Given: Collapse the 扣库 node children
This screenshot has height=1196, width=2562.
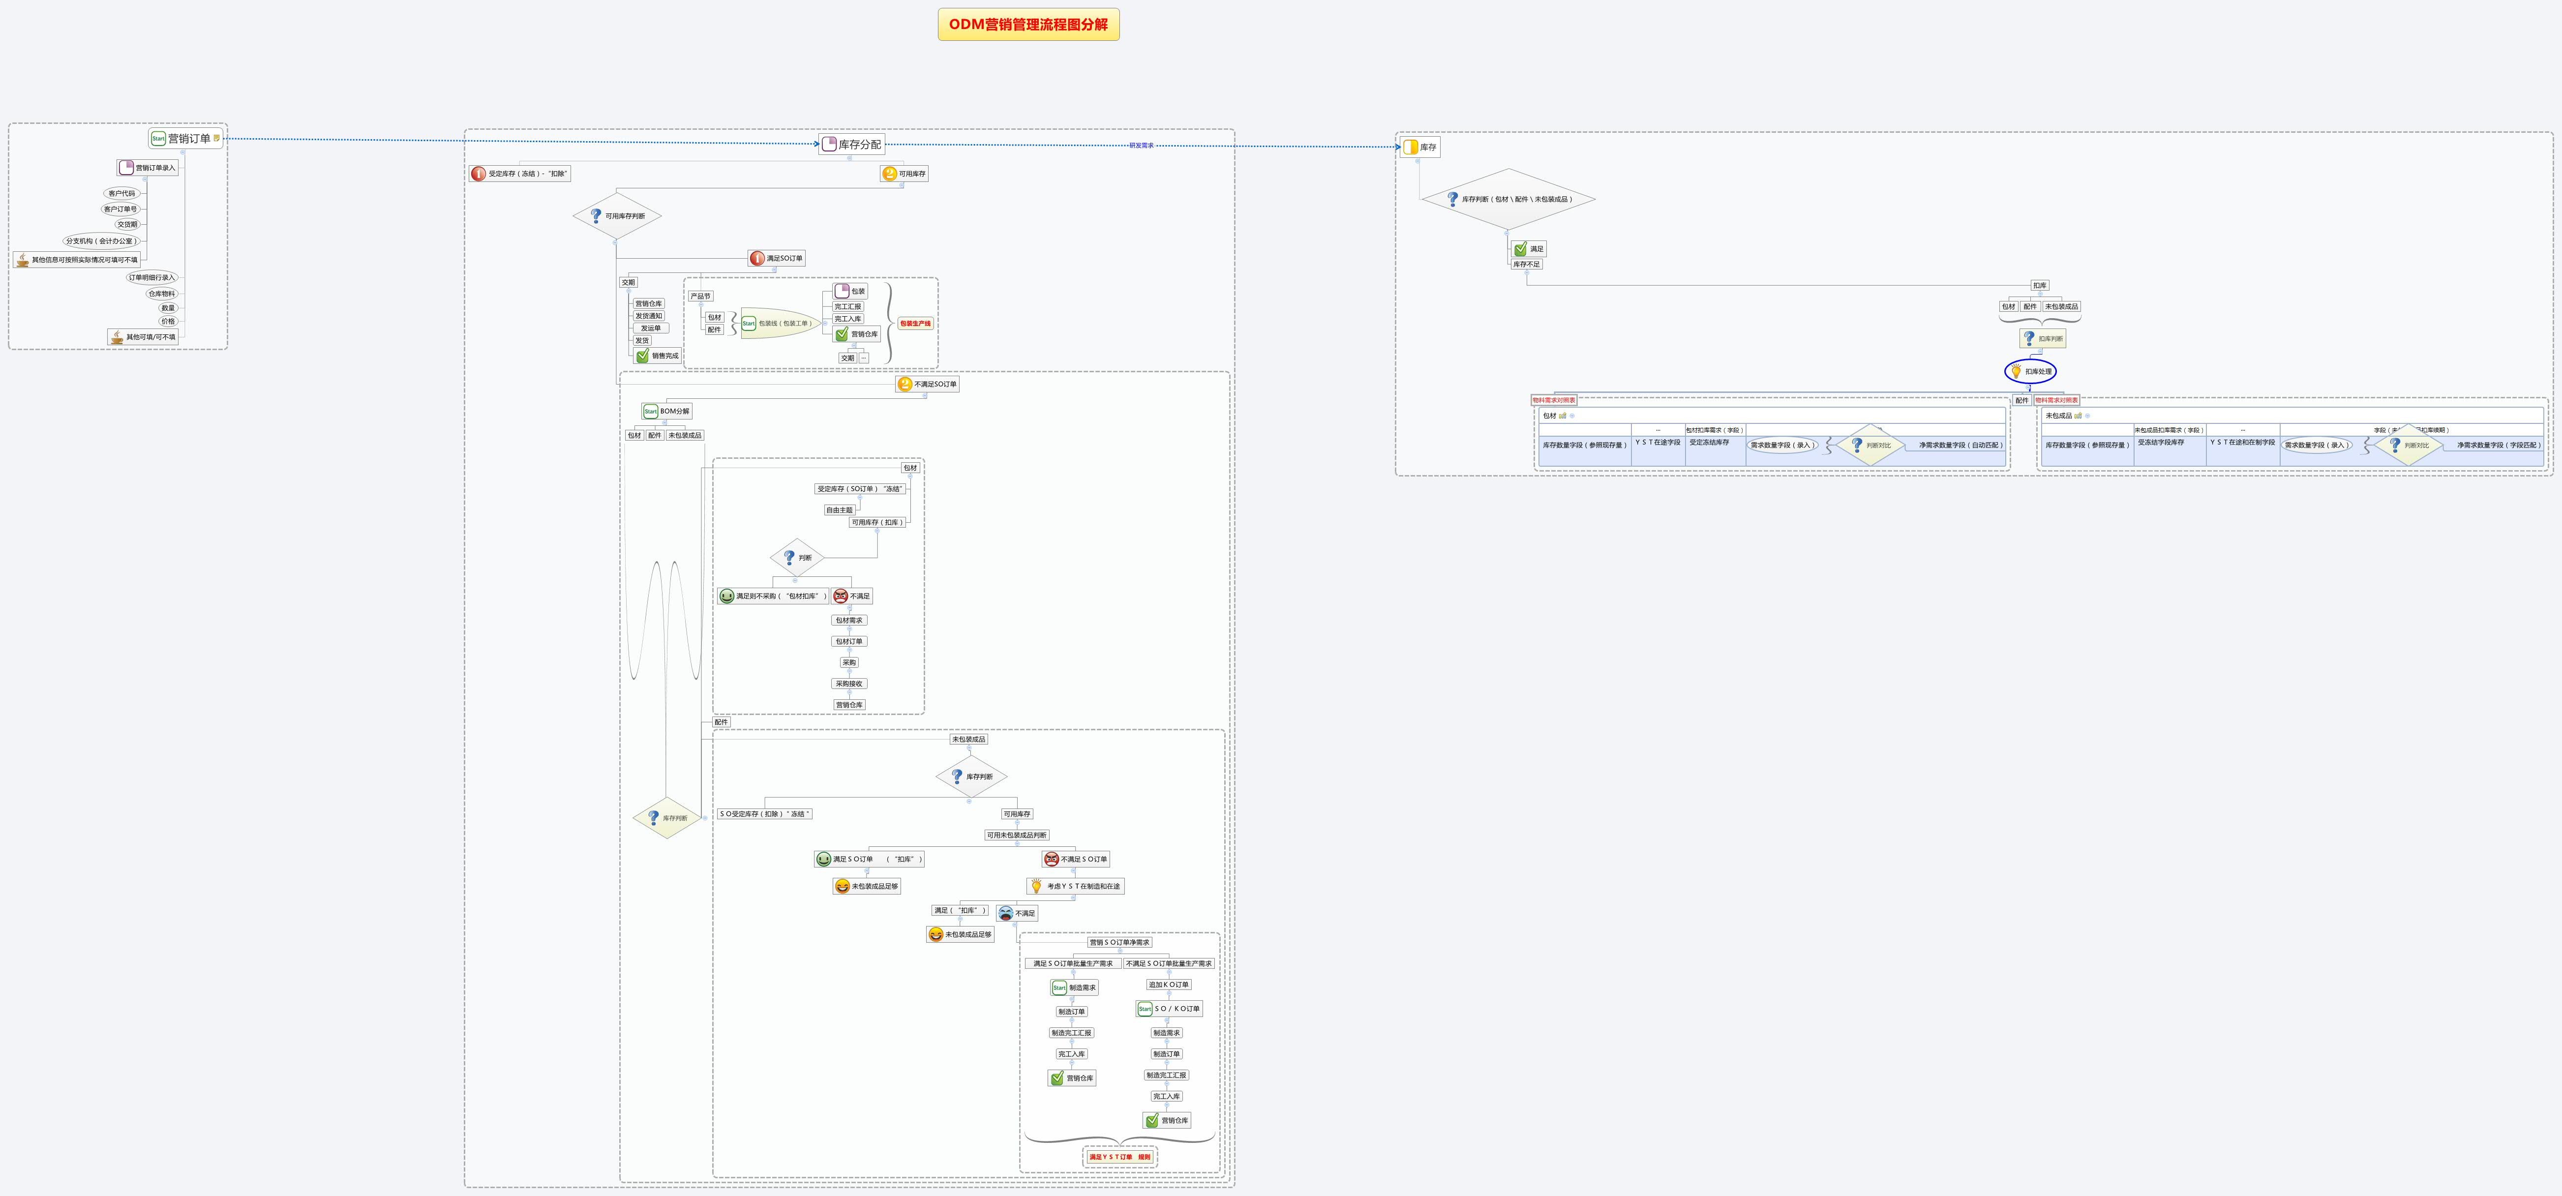Looking at the screenshot, I should (x=2040, y=294).
